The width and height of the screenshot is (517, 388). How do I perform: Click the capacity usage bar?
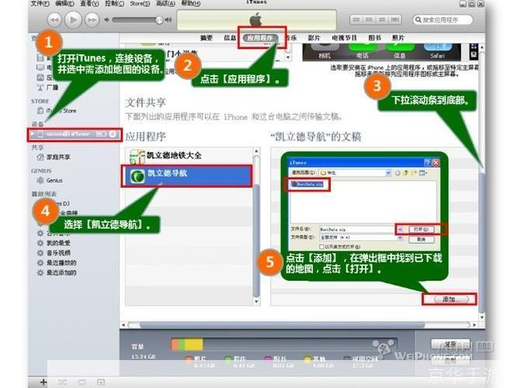283,345
